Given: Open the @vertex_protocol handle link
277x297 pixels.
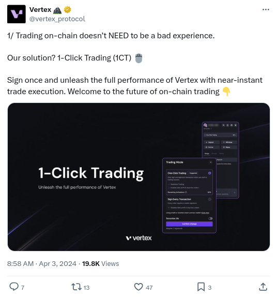Looking at the screenshot, I should [x=57, y=19].
